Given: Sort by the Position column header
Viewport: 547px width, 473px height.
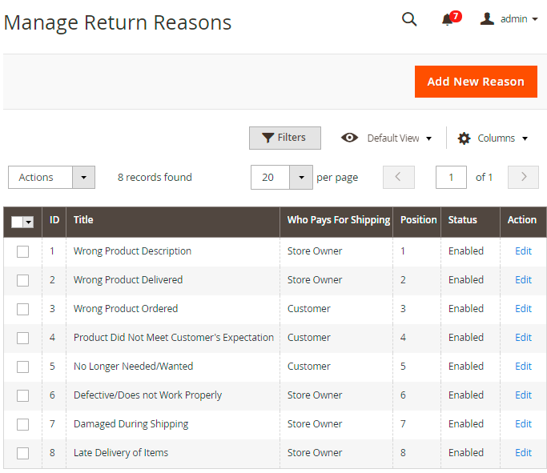Looking at the screenshot, I should (x=418, y=220).
